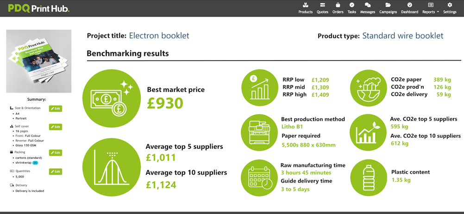Click the 16 pages summary item
The width and height of the screenshot is (464, 214).
[x=22, y=131]
